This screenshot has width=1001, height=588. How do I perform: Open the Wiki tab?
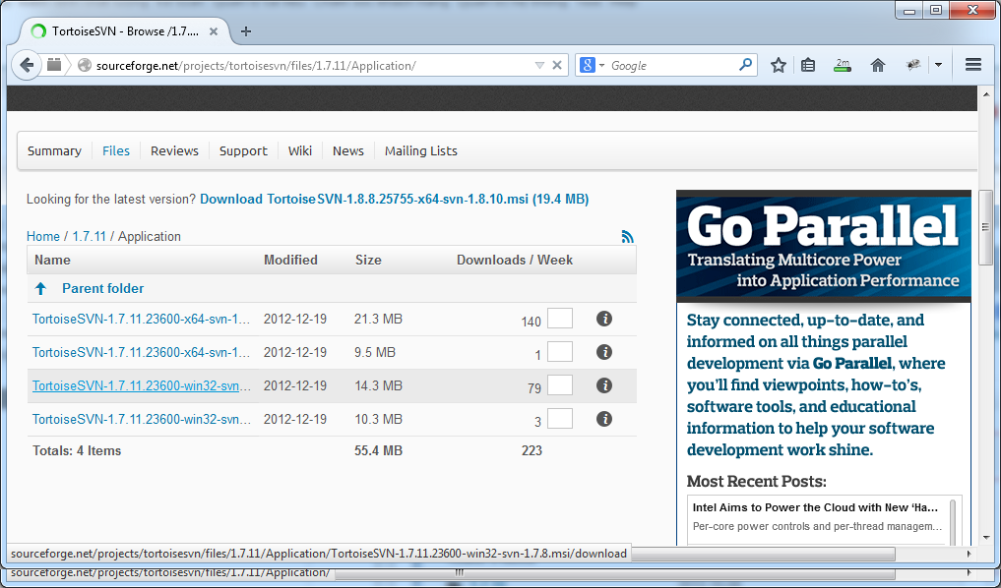(300, 151)
